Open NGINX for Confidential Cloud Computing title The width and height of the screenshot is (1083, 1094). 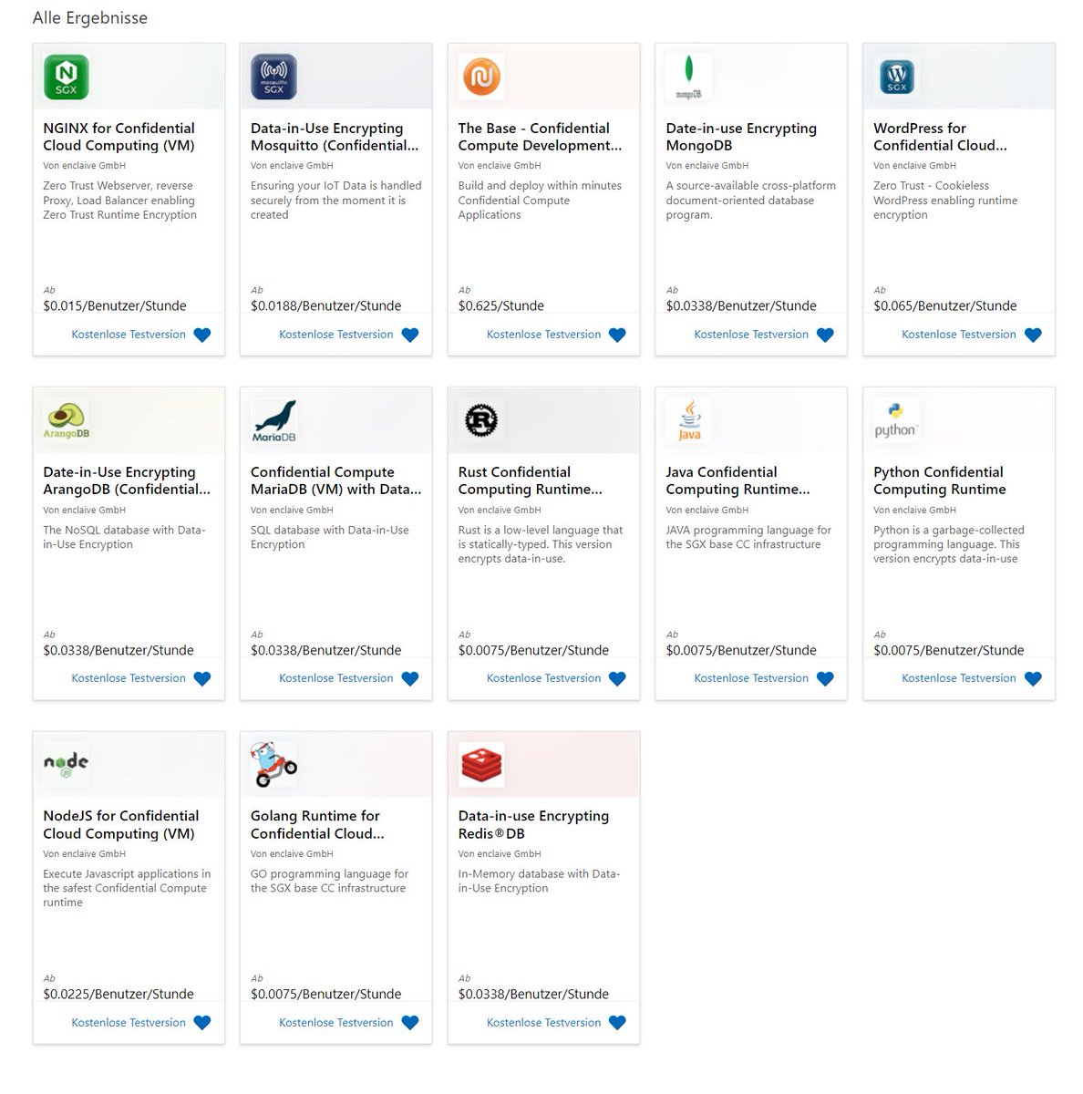coord(119,137)
